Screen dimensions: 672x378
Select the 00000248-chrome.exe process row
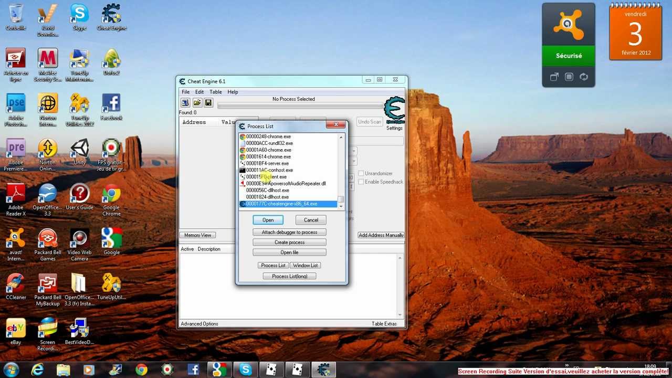point(288,136)
